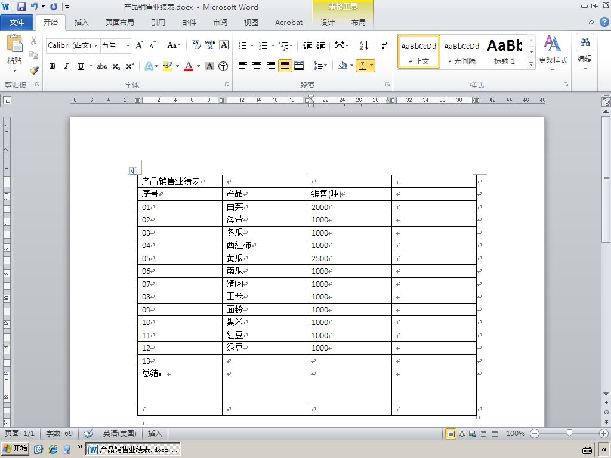
Task: Click the spelling check status icon
Action: tap(89, 433)
